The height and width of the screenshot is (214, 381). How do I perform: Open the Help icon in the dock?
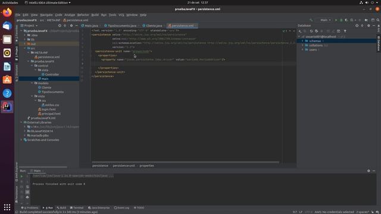(x=7, y=93)
